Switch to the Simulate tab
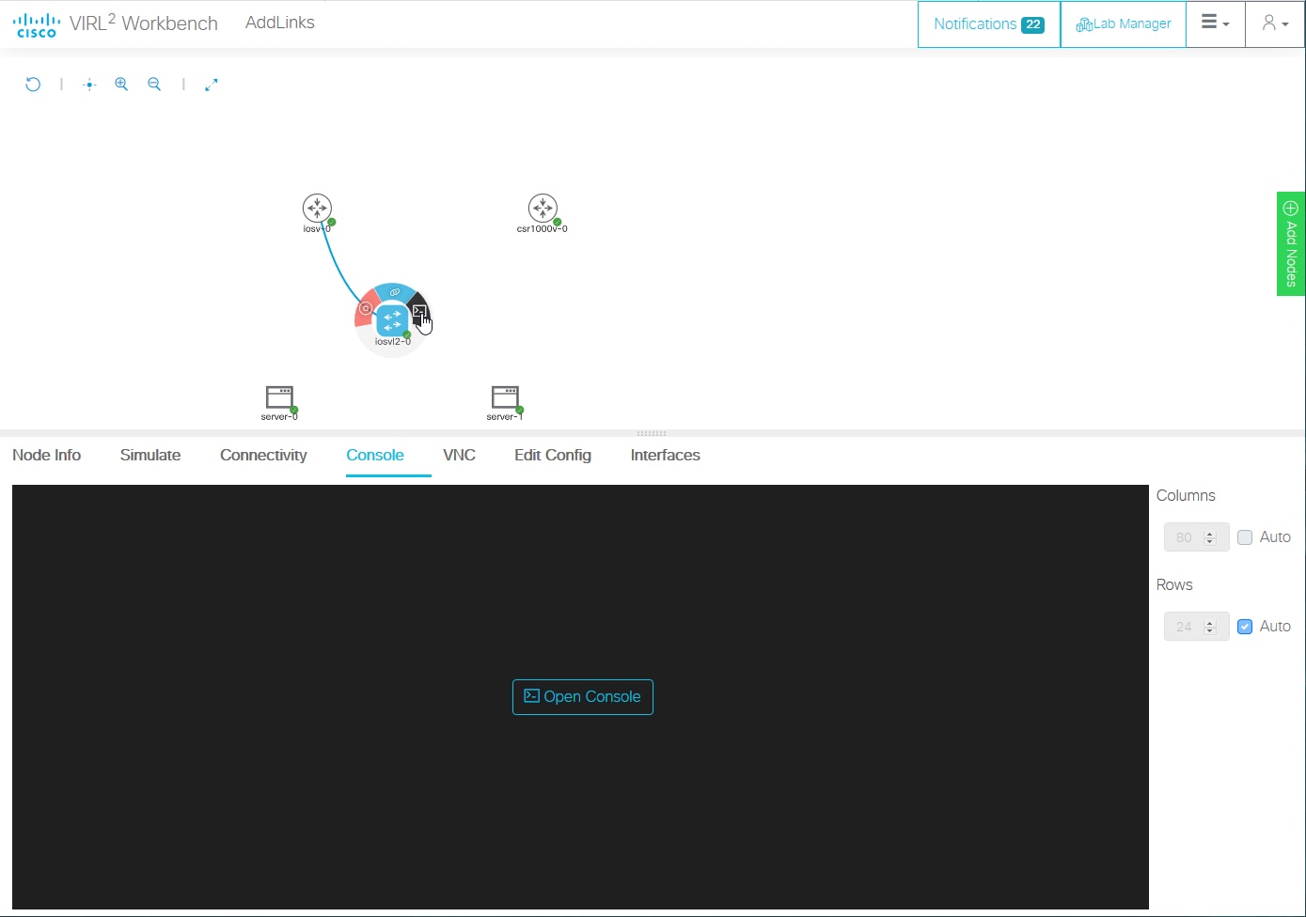1306x917 pixels. [149, 455]
